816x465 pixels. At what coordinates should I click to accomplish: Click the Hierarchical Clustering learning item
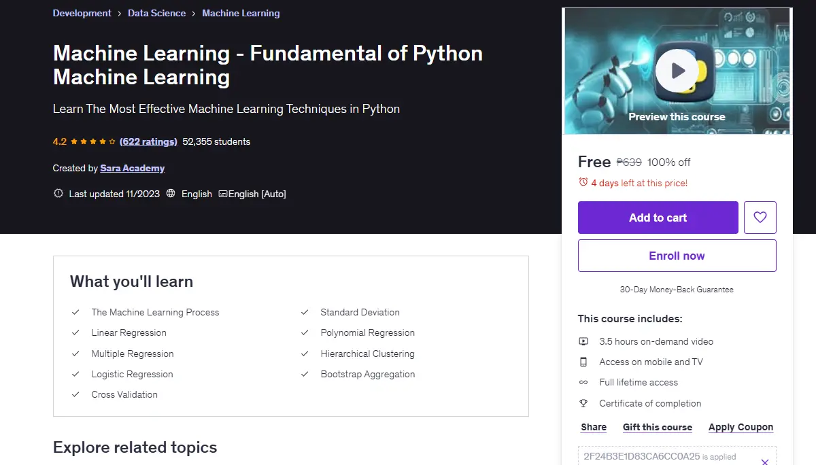tap(367, 354)
